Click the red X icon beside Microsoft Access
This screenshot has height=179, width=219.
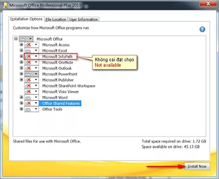(x=28, y=45)
